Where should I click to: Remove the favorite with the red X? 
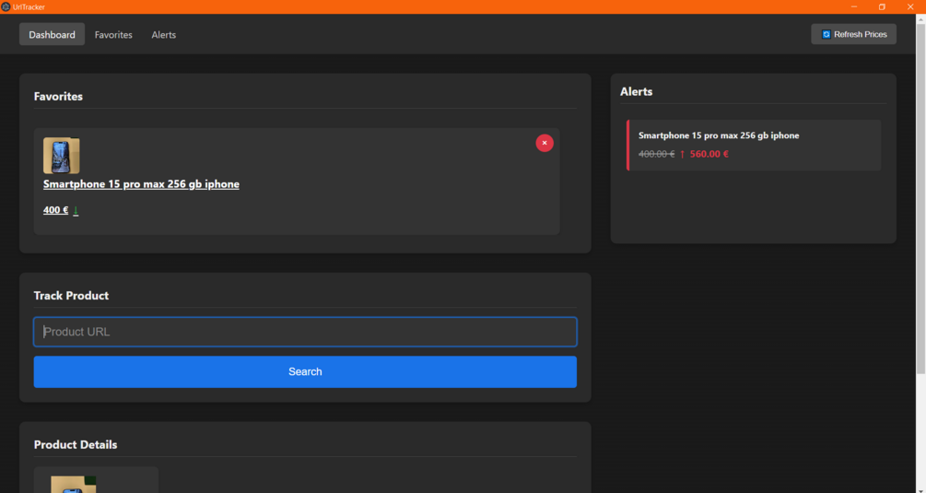tap(545, 143)
